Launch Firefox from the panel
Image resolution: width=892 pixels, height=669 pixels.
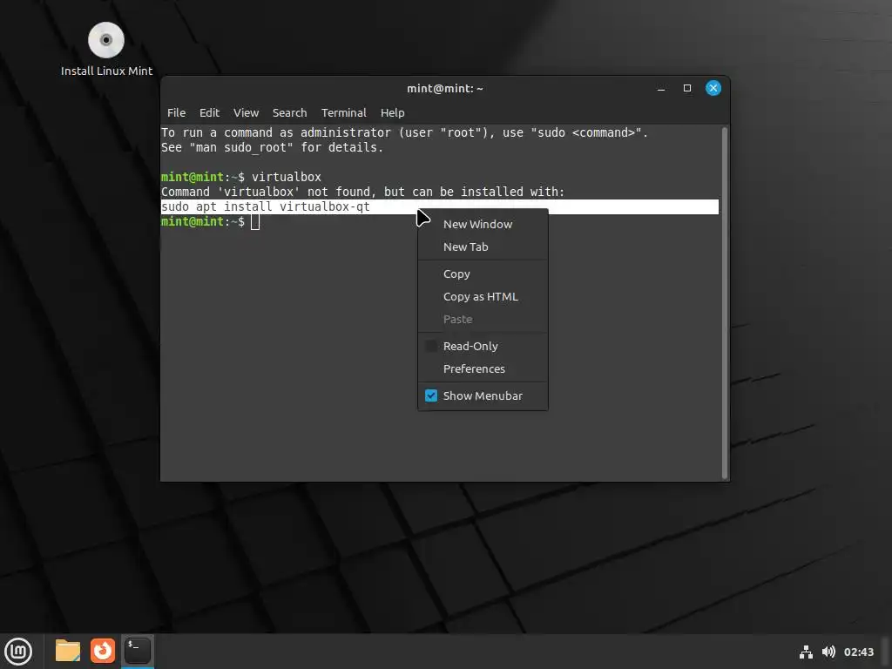coord(103,651)
